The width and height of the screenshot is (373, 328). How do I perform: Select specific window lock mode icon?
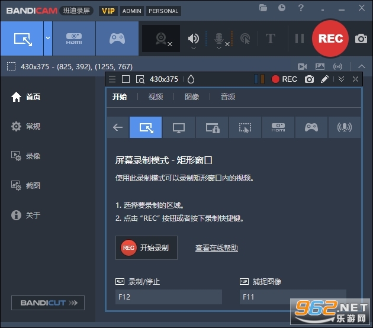click(x=212, y=127)
